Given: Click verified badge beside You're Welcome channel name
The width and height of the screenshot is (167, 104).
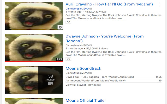Looking at the screenshot, I should point(91,45).
